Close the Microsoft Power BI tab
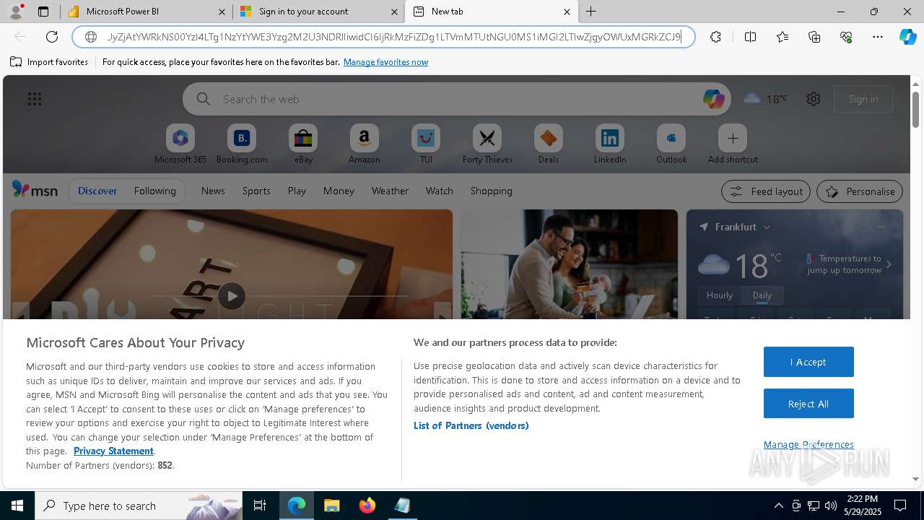 (222, 12)
